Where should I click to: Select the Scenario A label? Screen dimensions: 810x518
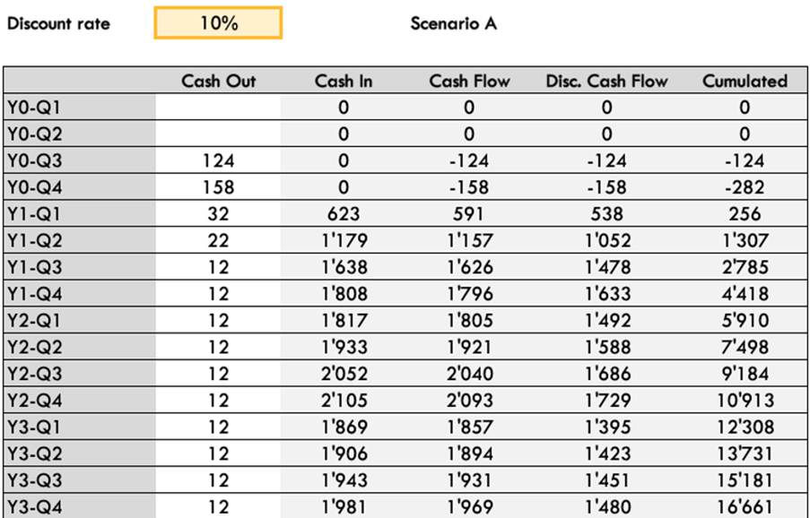tap(453, 23)
